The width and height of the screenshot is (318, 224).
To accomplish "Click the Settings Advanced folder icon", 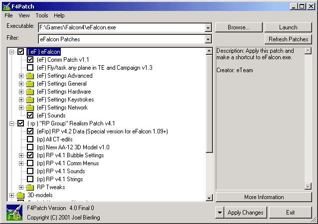I will click(x=30, y=76).
